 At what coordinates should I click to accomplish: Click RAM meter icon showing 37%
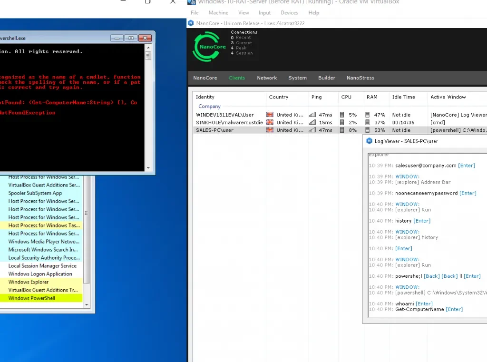[368, 122]
